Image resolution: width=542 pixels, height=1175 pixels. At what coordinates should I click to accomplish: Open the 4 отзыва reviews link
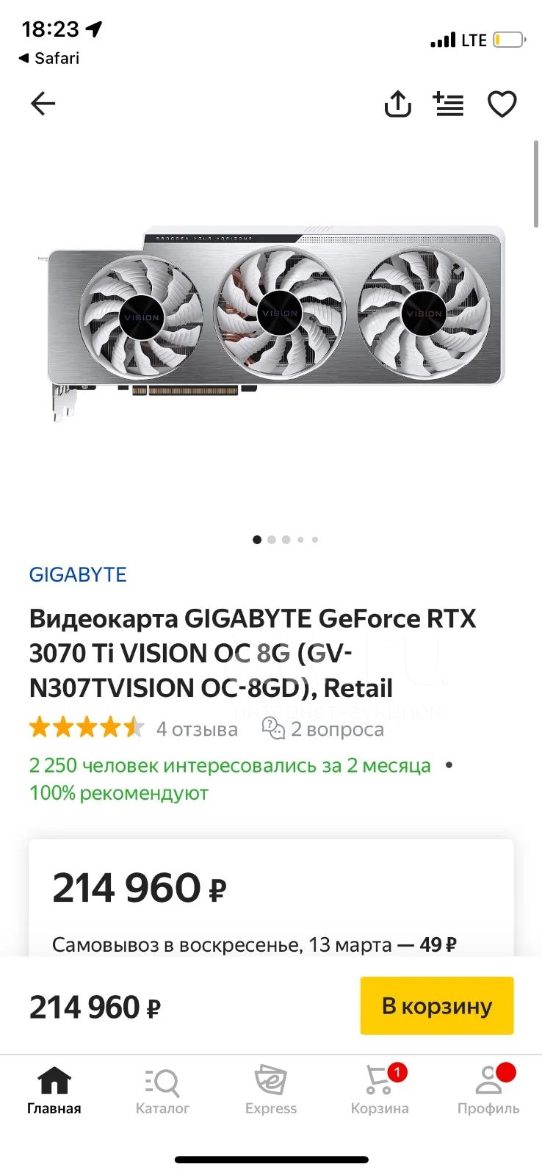[197, 729]
